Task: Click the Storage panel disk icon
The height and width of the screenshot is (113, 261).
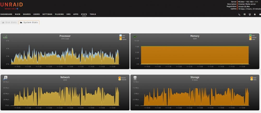Action: click(135, 78)
